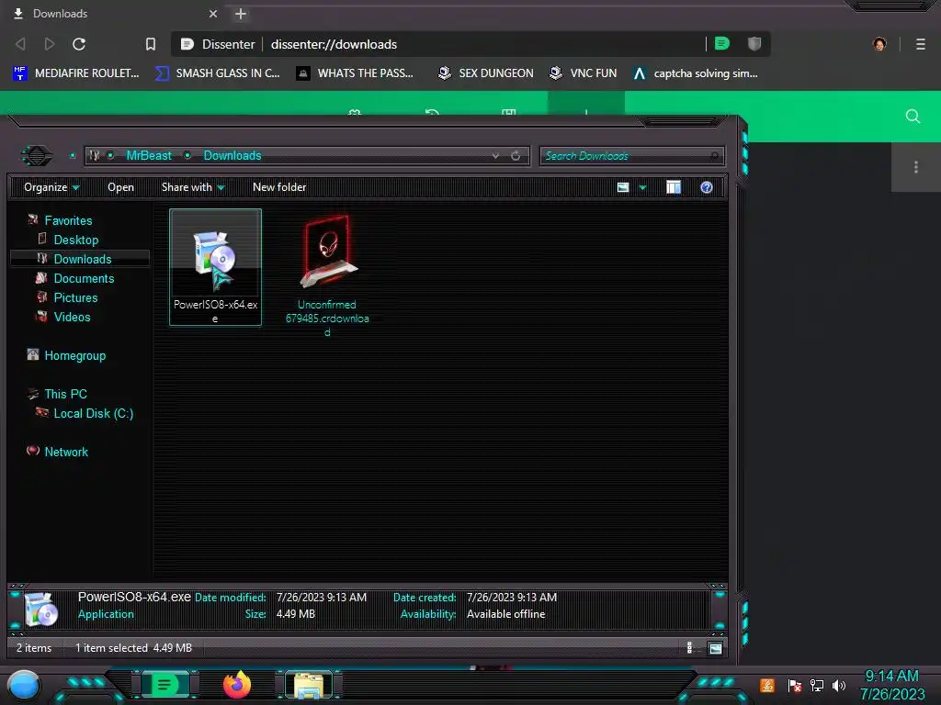This screenshot has width=941, height=705.
Task: Click Open in Explorer toolbar
Action: tap(120, 187)
